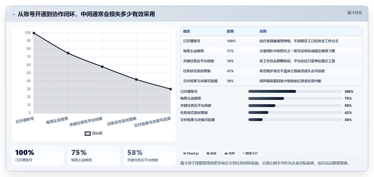The width and height of the screenshot is (374, 177).
Task: Click the 说明 column header
Action: (x=263, y=31)
